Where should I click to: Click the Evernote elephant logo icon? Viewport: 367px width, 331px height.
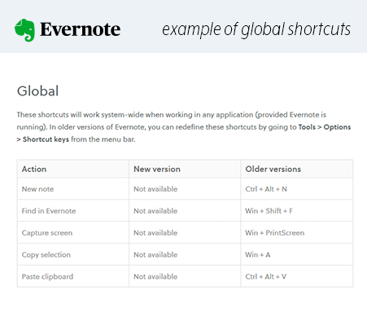click(24, 30)
